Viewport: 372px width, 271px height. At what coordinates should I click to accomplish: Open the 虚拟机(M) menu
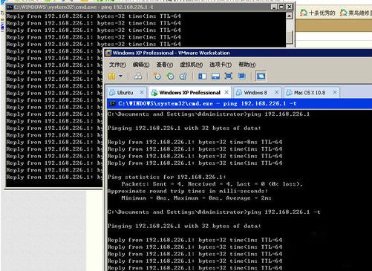191,65
